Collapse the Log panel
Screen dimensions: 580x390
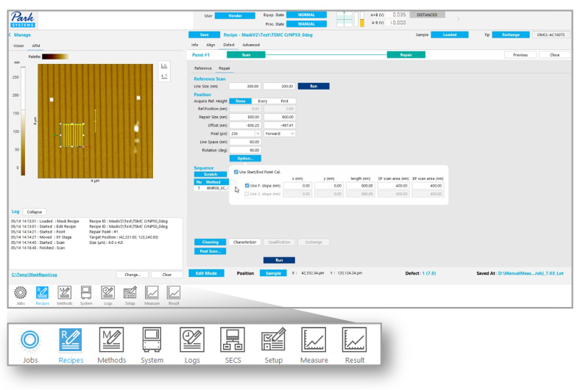tap(35, 212)
